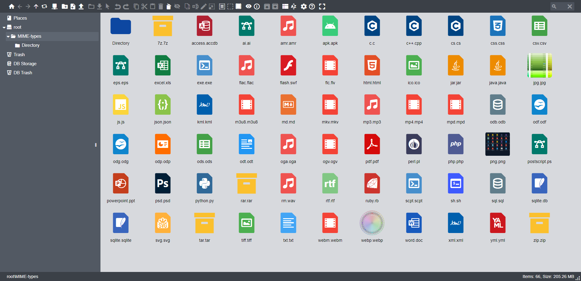Screen dimensions: 581x281
Task: Click the select none icon
Action: pyautogui.click(x=230, y=6)
